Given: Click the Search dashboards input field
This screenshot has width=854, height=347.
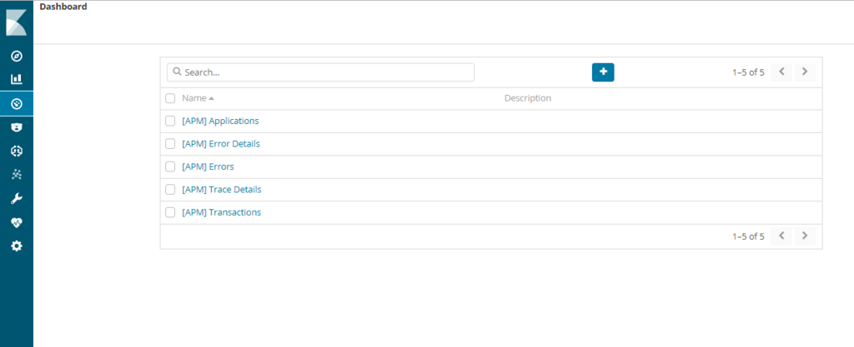Looking at the screenshot, I should pos(320,72).
